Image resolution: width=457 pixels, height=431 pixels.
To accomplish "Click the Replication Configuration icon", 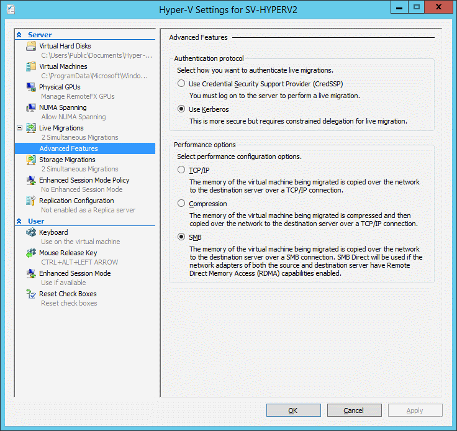I will pos(31,201).
